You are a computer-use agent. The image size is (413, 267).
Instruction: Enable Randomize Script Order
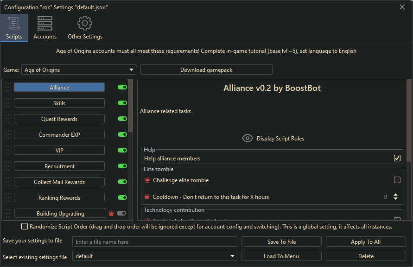[25, 226]
